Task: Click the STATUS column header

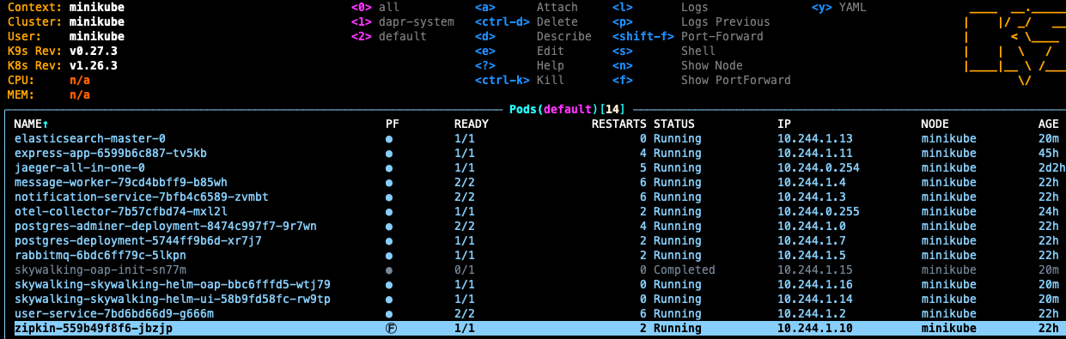Action: [674, 124]
